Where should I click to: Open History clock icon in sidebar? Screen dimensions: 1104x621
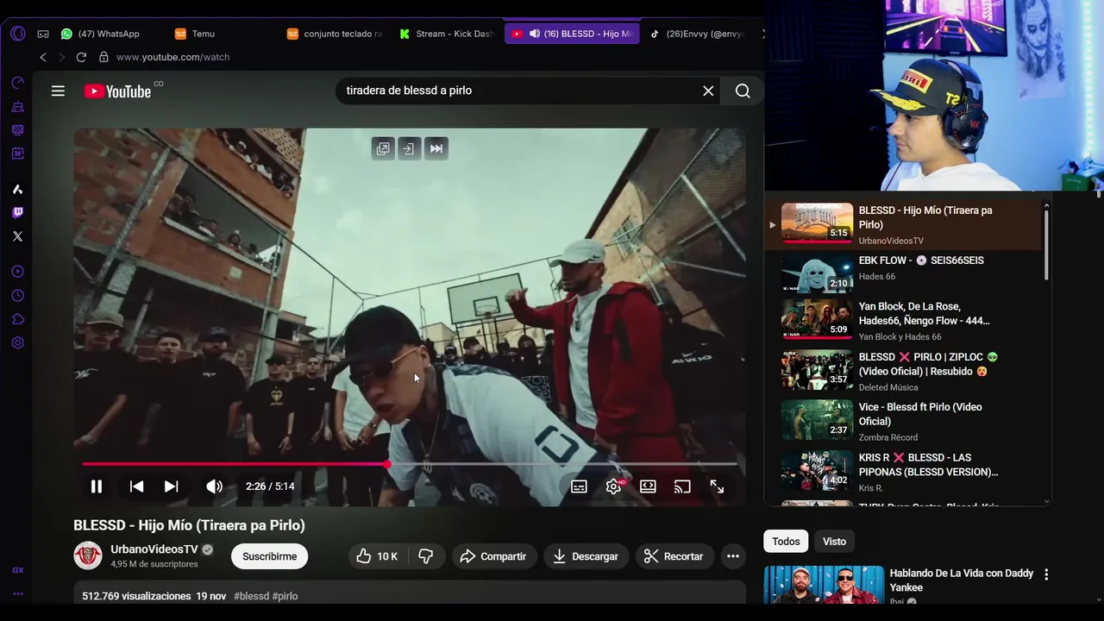(17, 296)
